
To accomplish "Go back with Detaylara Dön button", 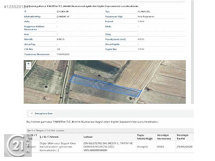I will click(x=42, y=113).
